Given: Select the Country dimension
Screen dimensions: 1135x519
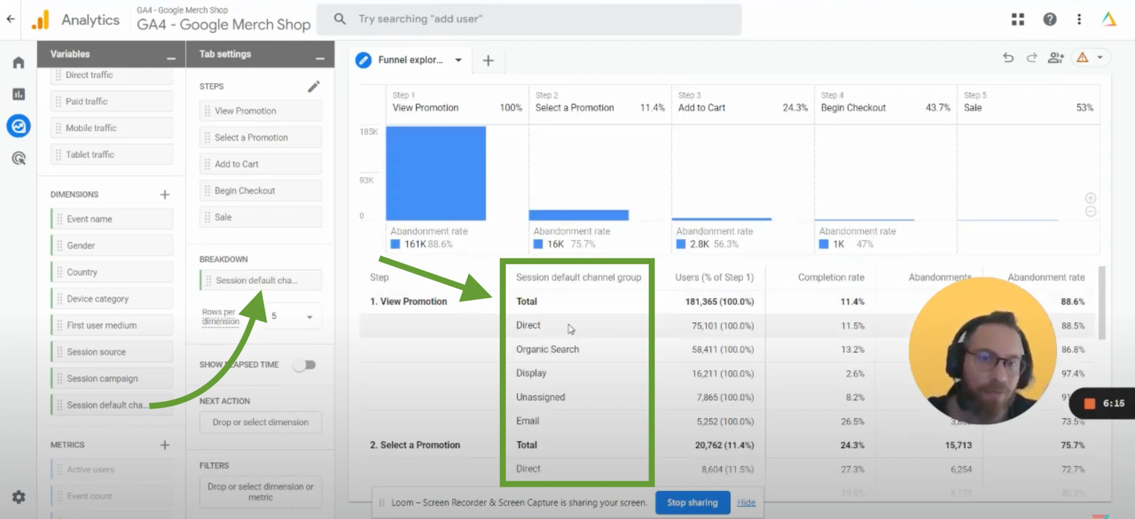Looking at the screenshot, I should [x=112, y=272].
